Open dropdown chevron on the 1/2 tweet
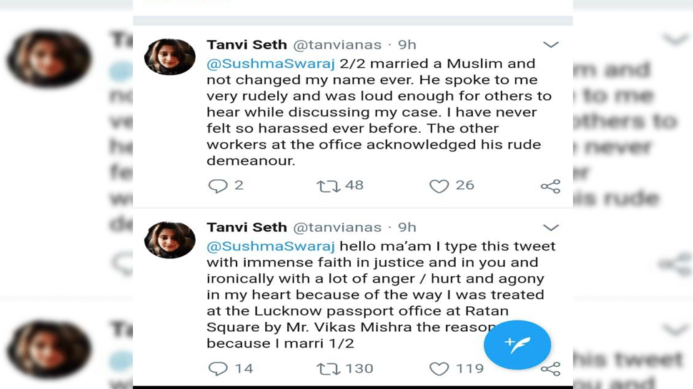Viewport: 693px width, 389px height. [551, 228]
